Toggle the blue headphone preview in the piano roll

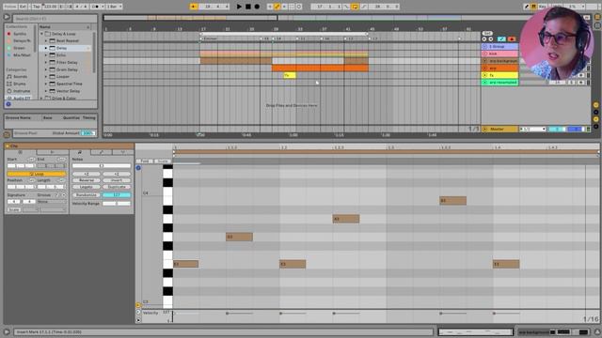pyautogui.click(x=138, y=168)
